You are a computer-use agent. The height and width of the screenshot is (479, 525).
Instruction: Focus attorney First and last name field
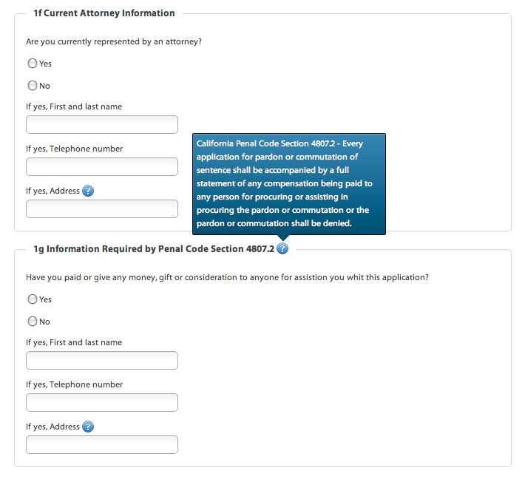pos(102,124)
